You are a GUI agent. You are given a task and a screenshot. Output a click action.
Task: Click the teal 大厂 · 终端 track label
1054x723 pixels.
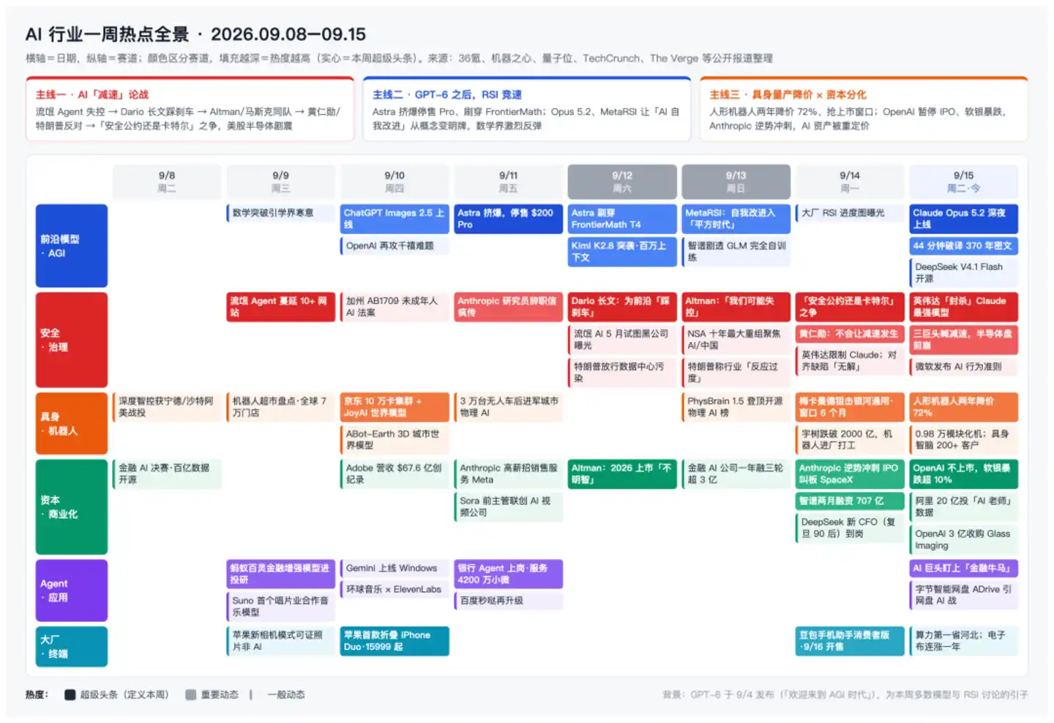click(72, 646)
